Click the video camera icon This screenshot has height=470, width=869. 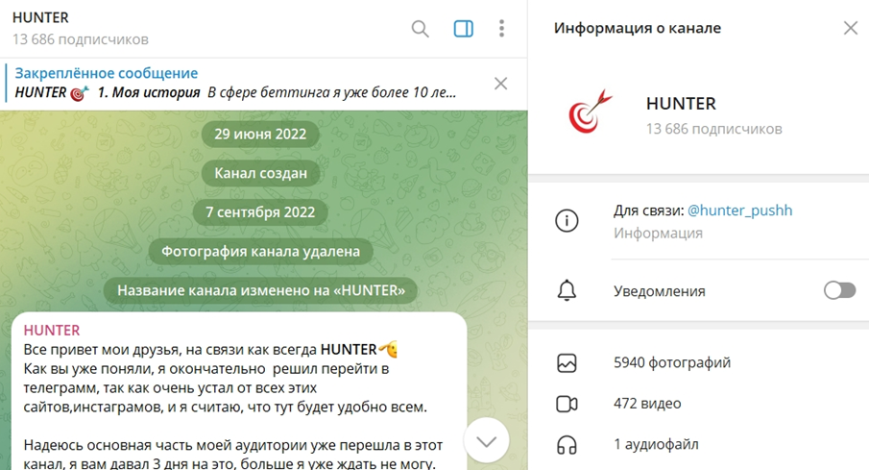pos(567,404)
